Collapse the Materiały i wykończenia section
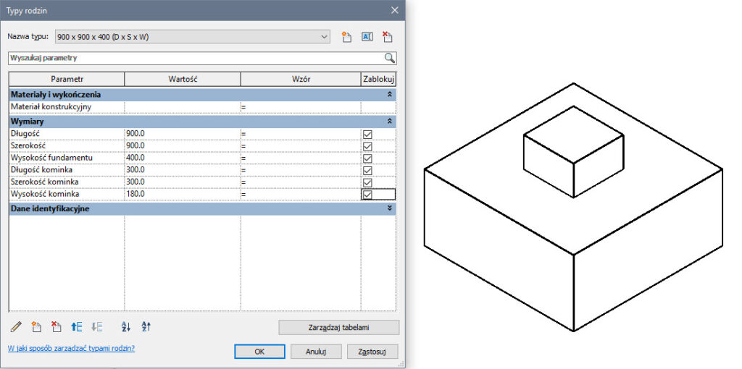The width and height of the screenshot is (742, 369). pos(390,94)
